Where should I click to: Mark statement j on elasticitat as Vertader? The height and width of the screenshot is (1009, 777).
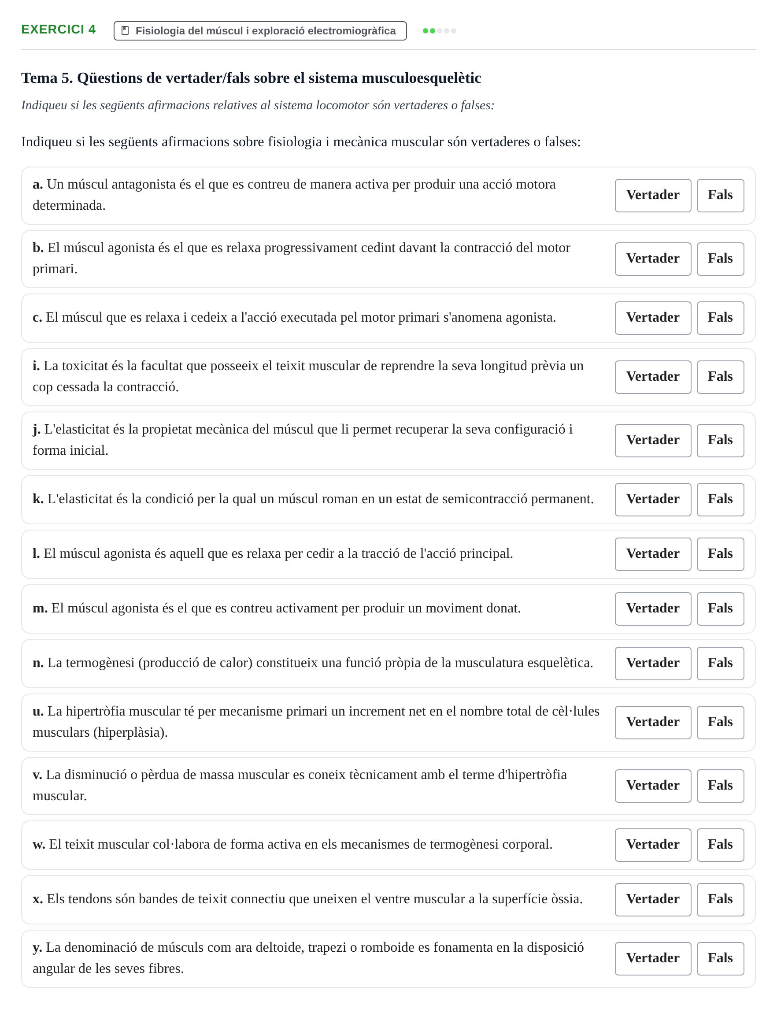[x=652, y=440]
